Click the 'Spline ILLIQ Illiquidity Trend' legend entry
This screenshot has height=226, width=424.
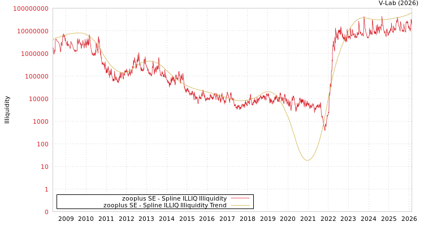(x=165, y=205)
